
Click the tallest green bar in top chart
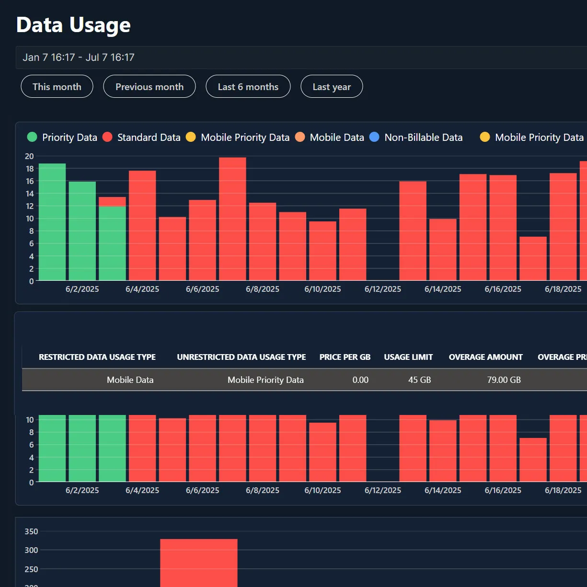click(52, 222)
